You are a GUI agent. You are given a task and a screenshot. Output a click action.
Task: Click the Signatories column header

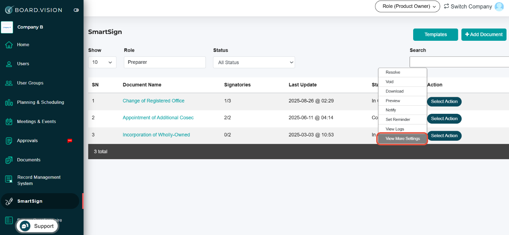[237, 85]
